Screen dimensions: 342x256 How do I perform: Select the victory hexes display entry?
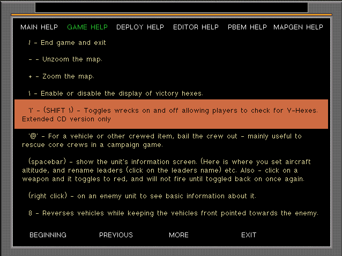[x=115, y=94]
